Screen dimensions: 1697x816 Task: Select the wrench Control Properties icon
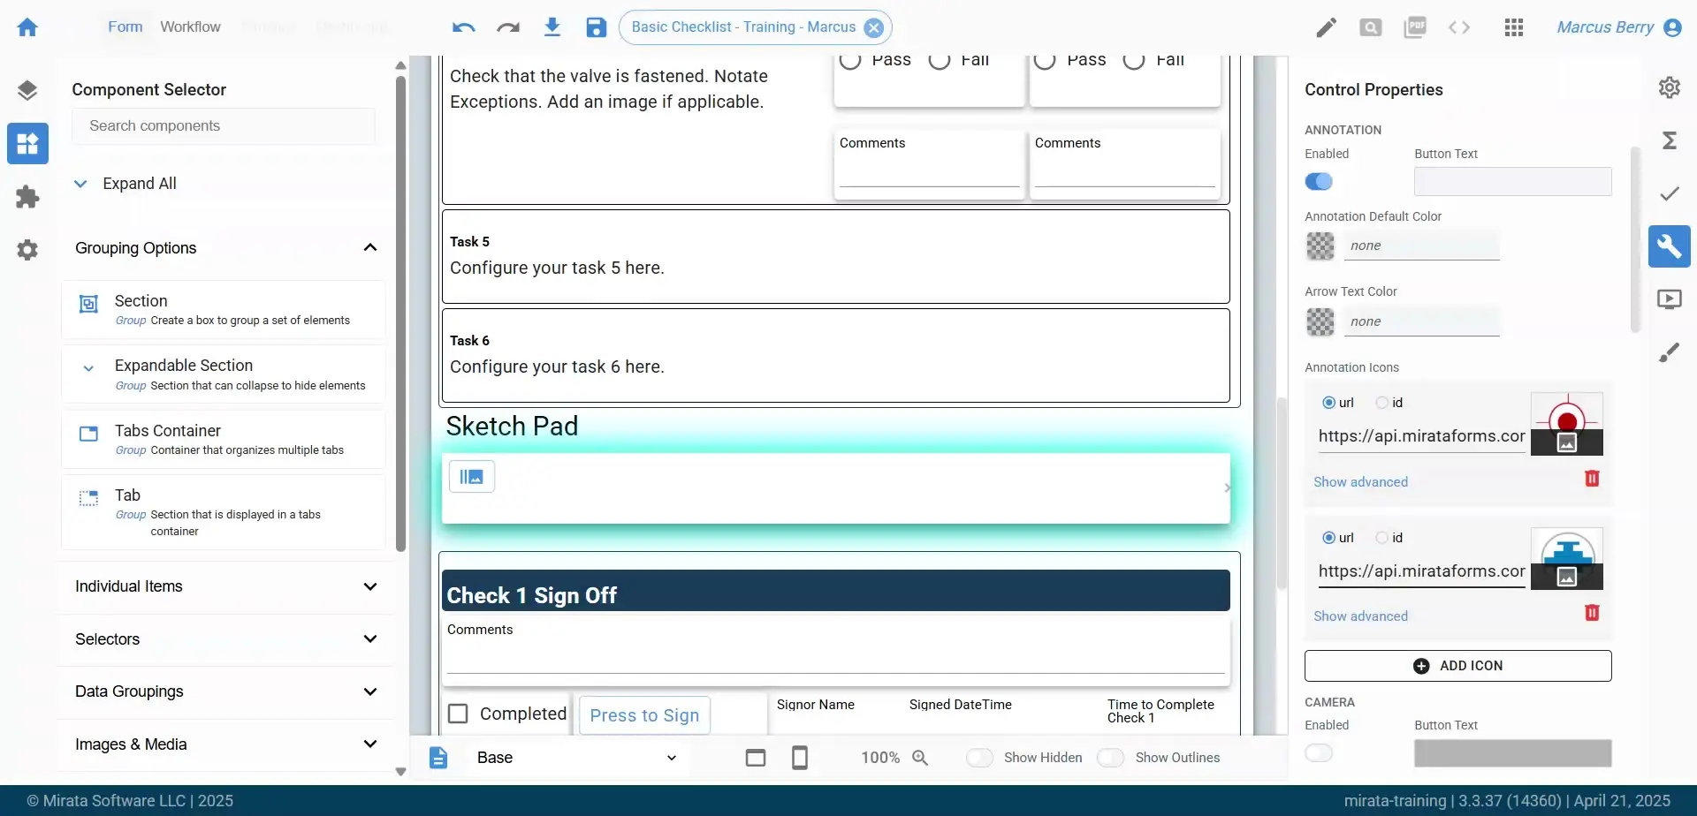[x=1670, y=246]
